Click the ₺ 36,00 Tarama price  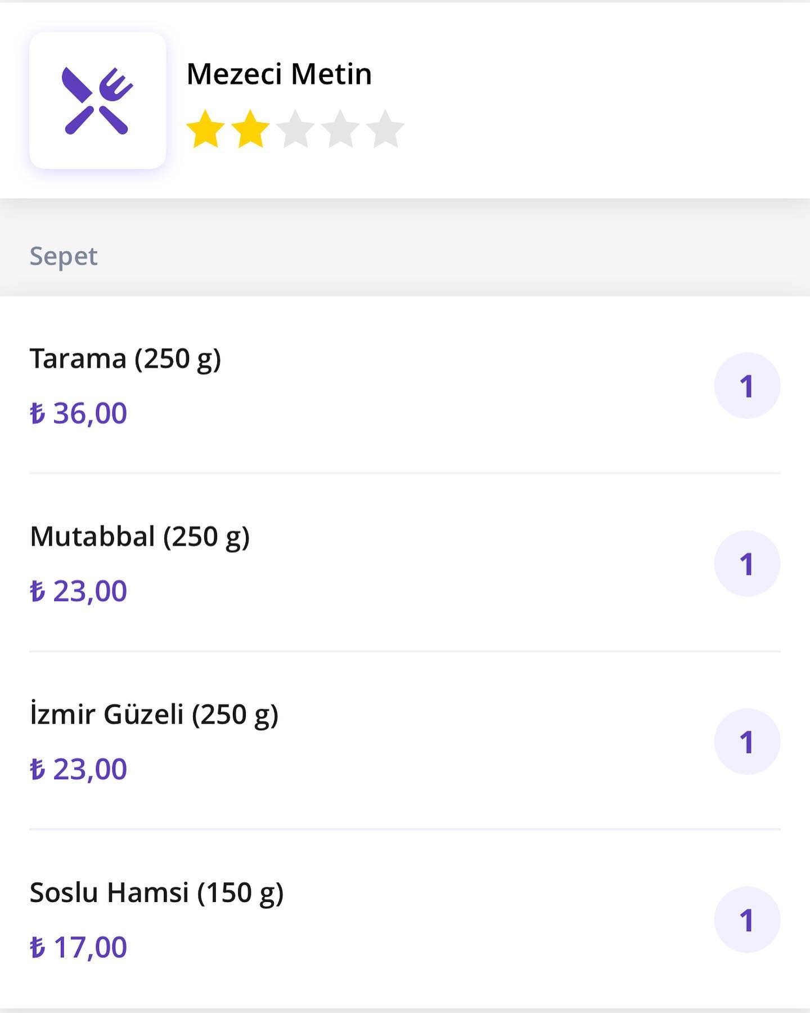pos(78,413)
